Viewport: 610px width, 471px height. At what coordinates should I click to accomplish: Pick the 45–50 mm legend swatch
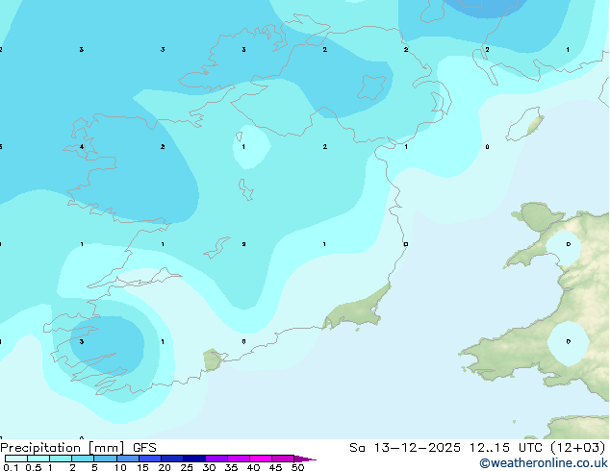(x=283, y=459)
